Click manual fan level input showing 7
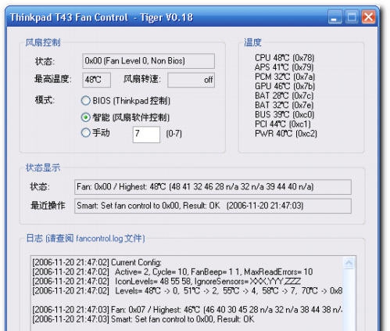The height and width of the screenshot is (331, 390). (146, 135)
